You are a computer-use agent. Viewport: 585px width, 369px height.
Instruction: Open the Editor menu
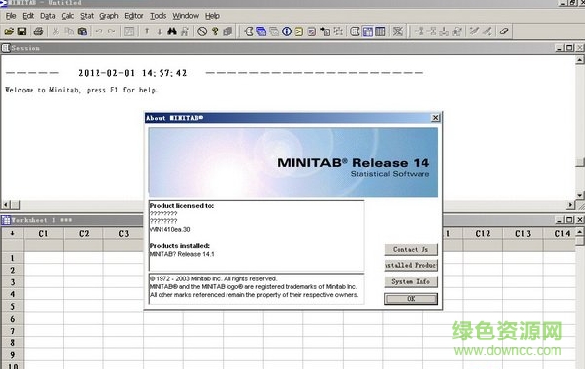coord(134,16)
